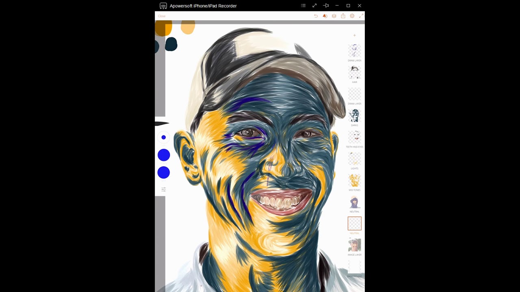
Task: Minimize the Apowersoft recorder window
Action: pyautogui.click(x=337, y=6)
